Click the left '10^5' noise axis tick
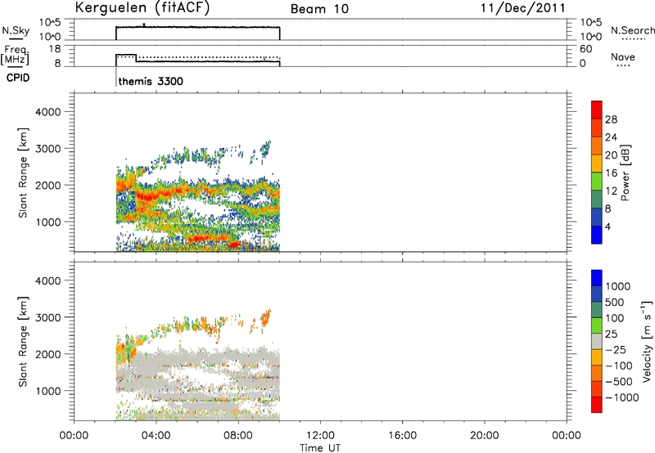Screen dimensions: 655x453 [x=51, y=23]
